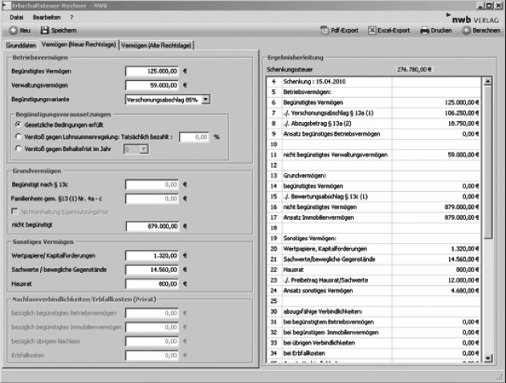Click the Excel-Export toolbar icon
The height and width of the screenshot is (383, 506).
(x=373, y=30)
